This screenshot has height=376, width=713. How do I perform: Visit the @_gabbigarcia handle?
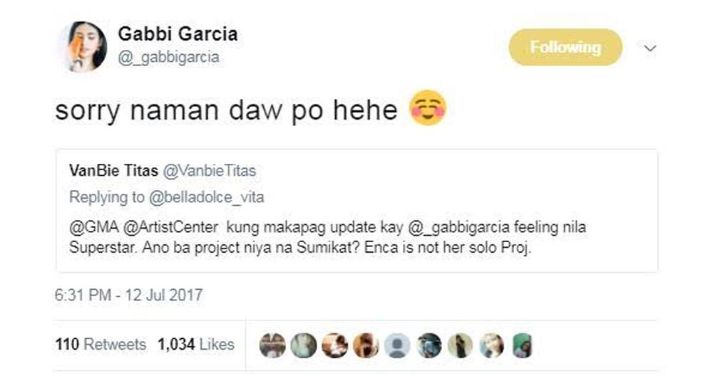(x=169, y=57)
